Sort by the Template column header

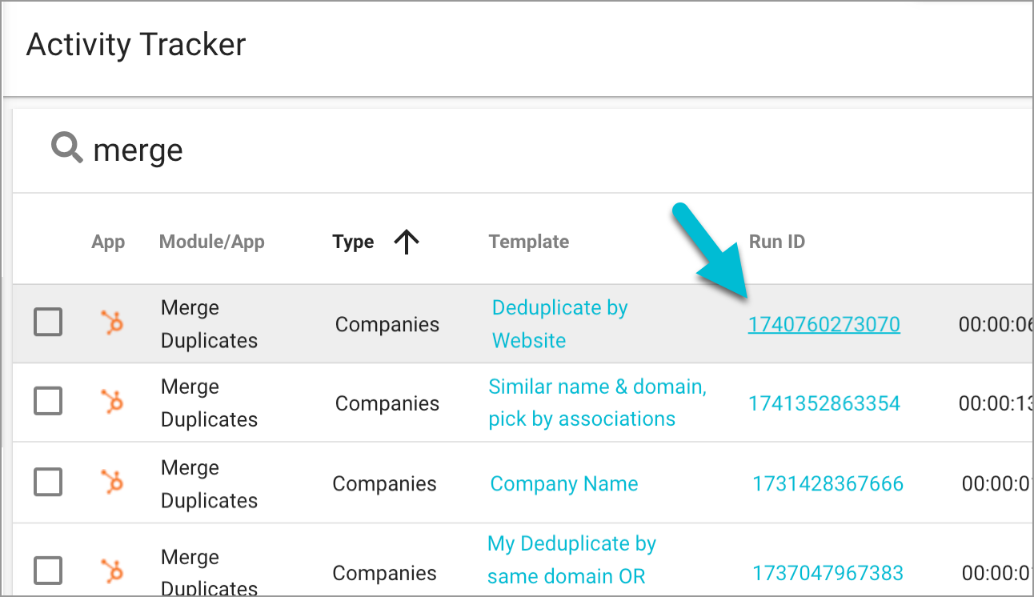(x=528, y=241)
